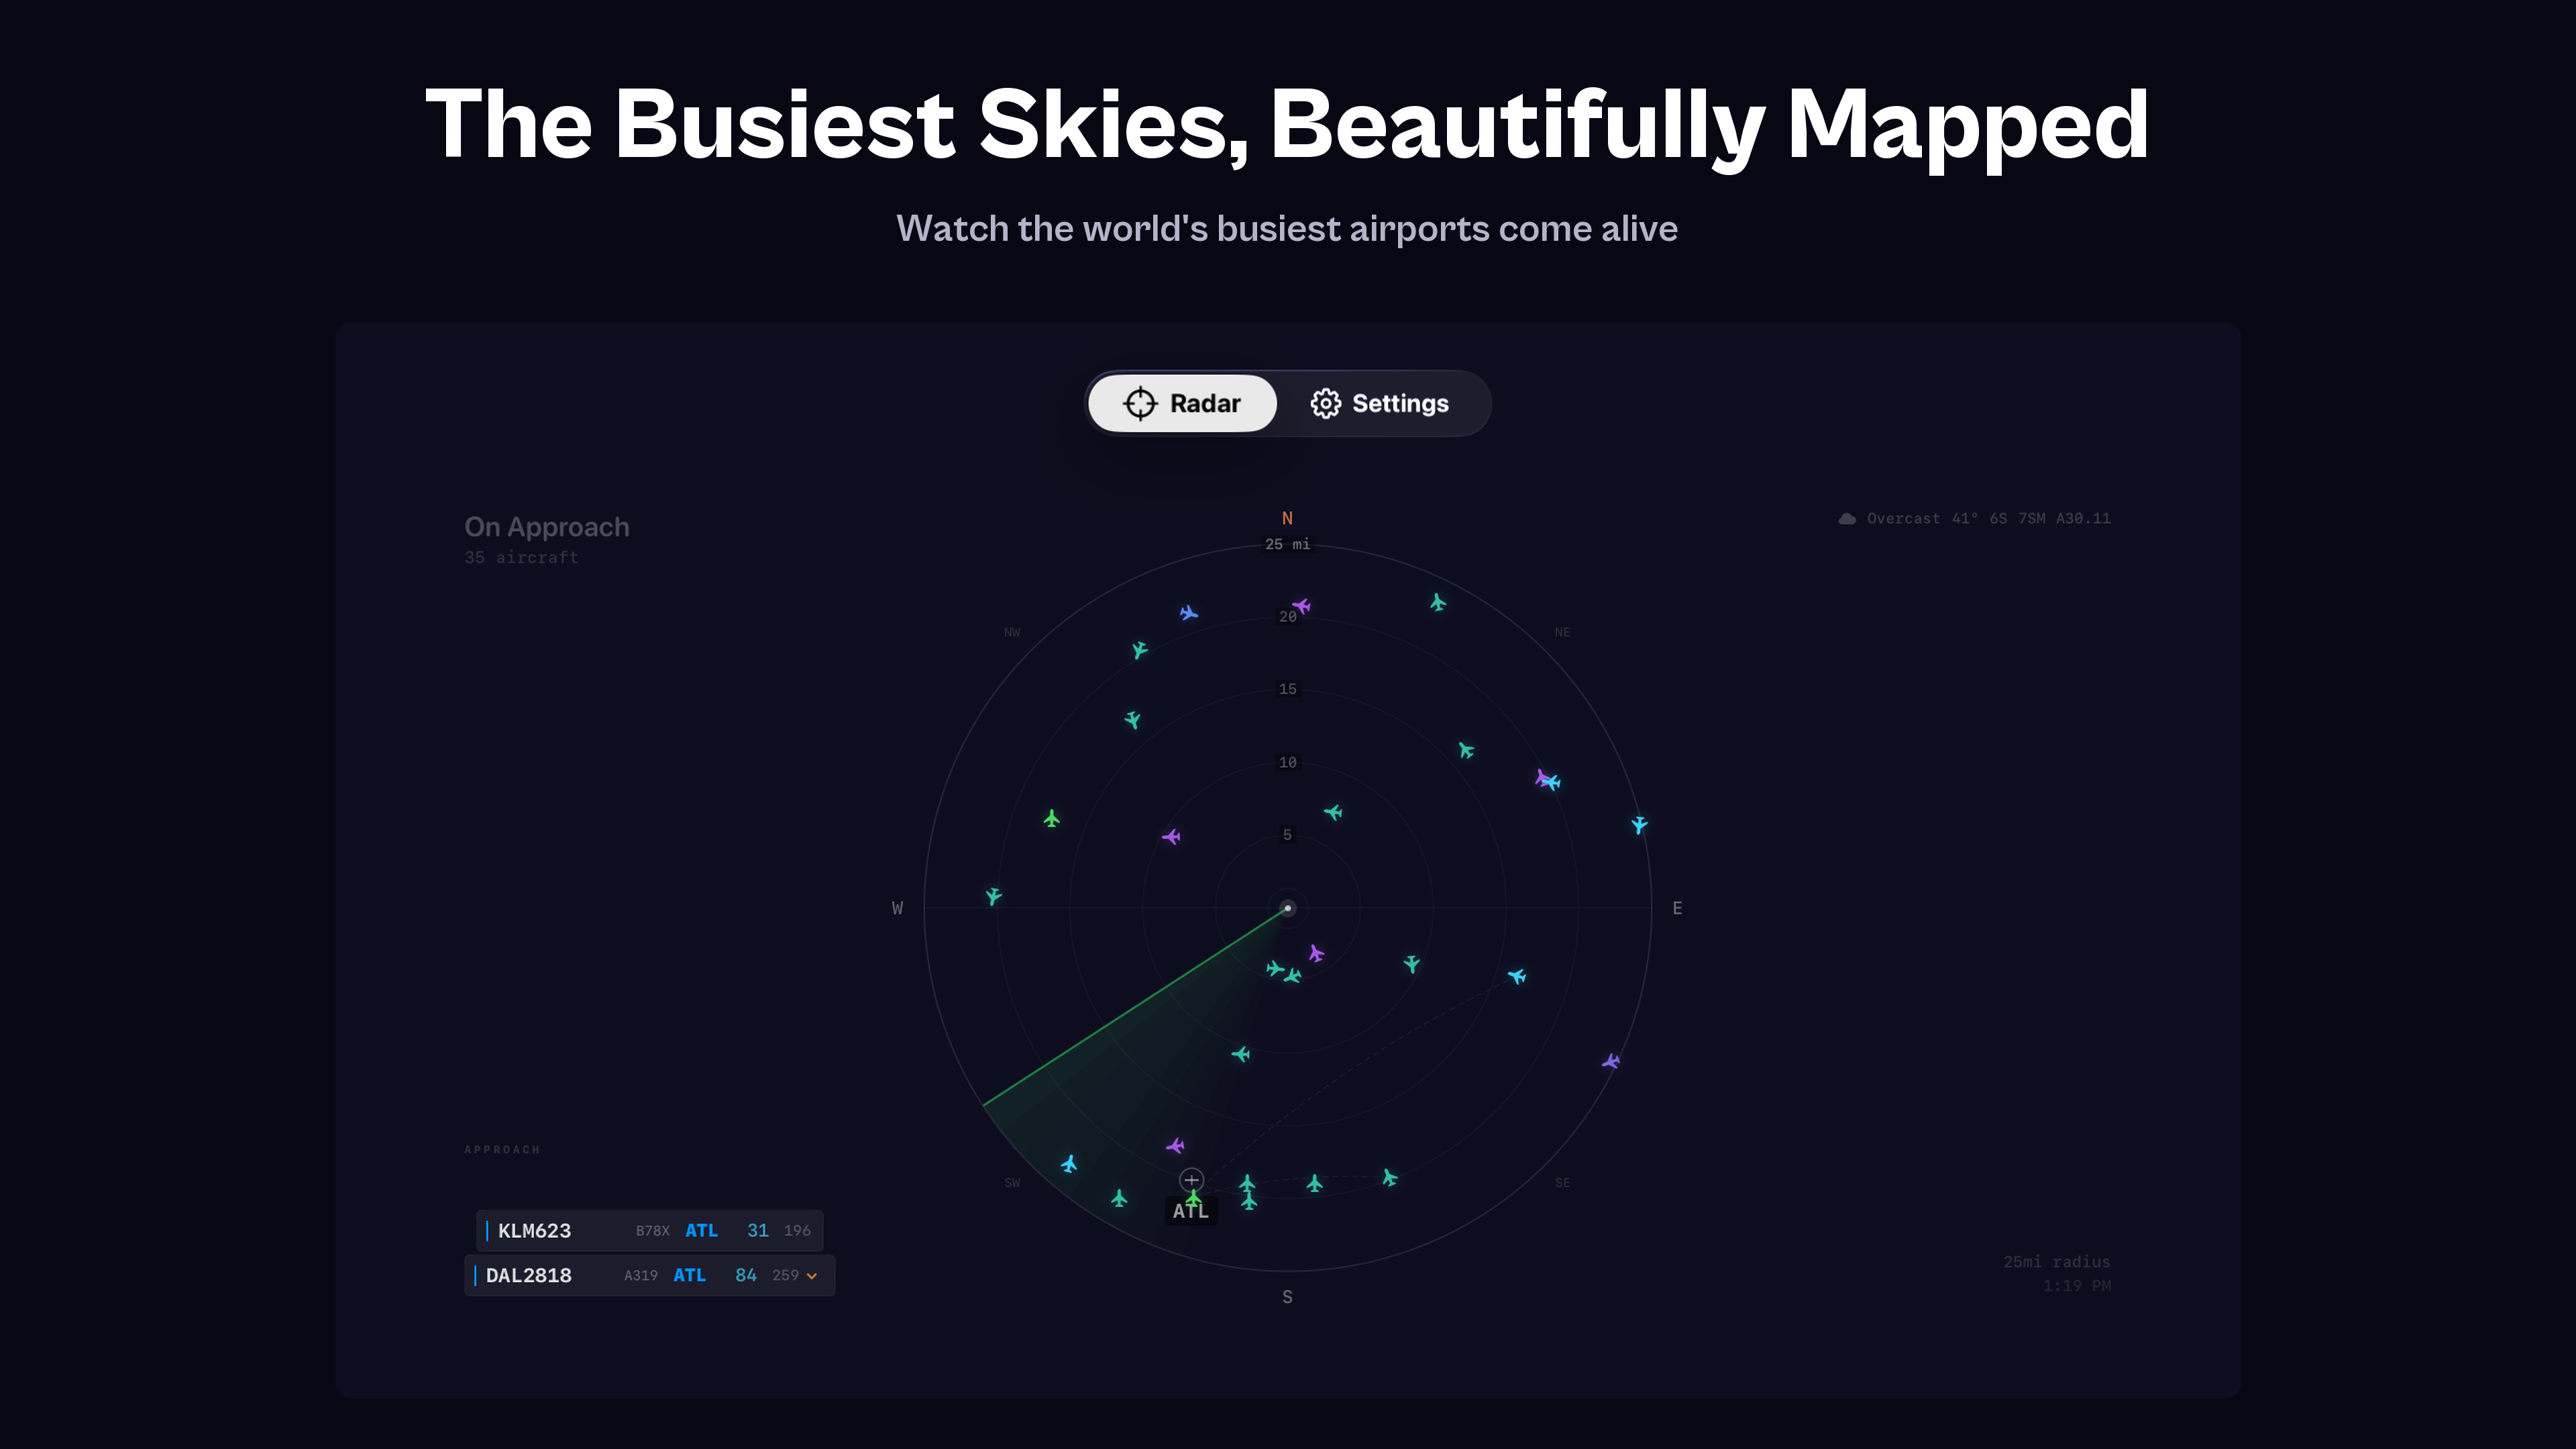Click the orange N compass label
The width and height of the screenshot is (2576, 1449).
coord(1287,518)
